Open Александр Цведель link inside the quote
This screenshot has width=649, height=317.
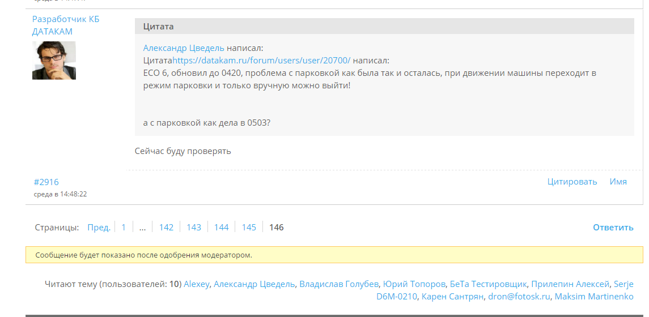point(184,48)
